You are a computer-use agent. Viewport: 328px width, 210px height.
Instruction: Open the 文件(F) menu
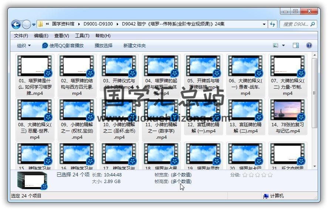pyautogui.click(x=21, y=36)
